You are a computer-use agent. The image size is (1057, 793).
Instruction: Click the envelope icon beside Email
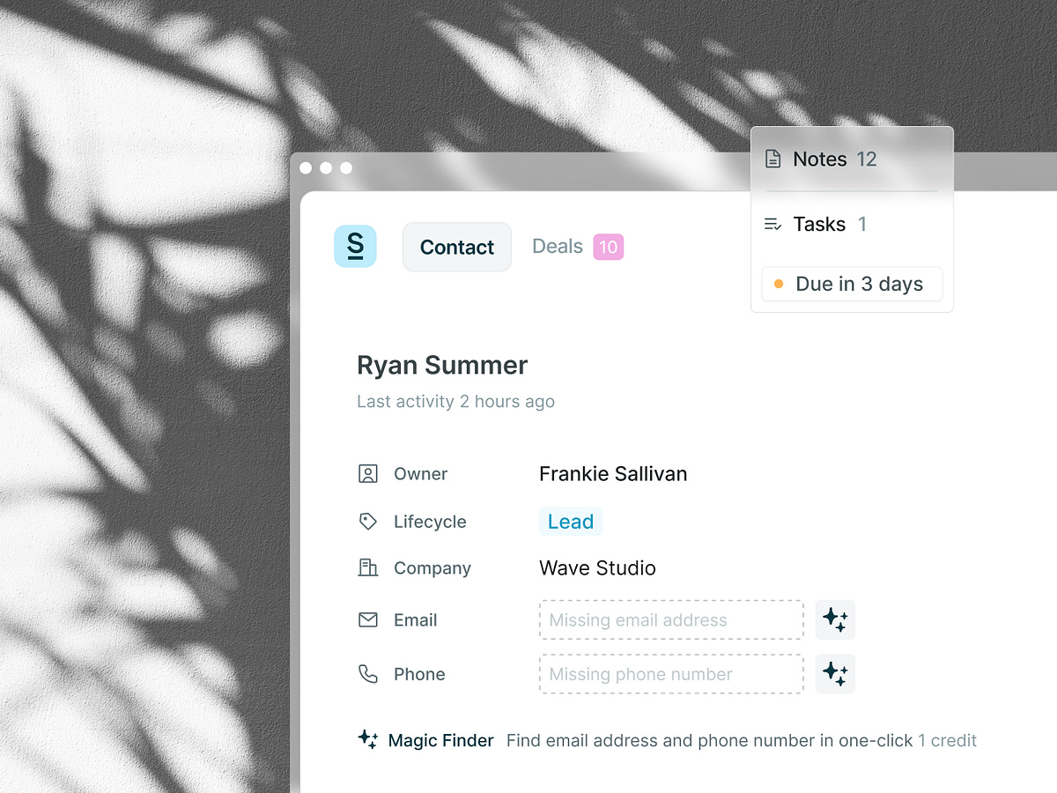[367, 619]
